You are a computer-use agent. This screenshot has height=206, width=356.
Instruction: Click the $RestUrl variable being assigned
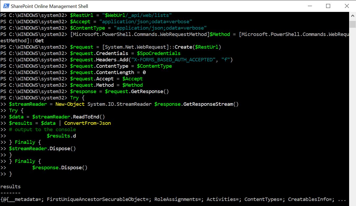point(82,15)
